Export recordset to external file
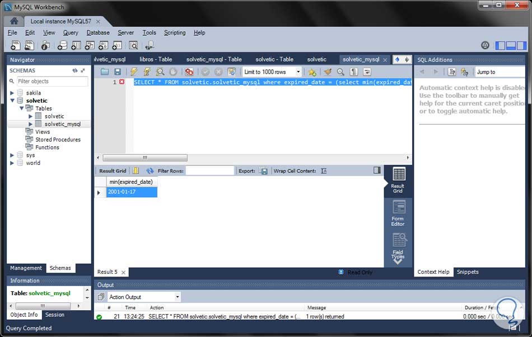532x337 pixels. 263,170
